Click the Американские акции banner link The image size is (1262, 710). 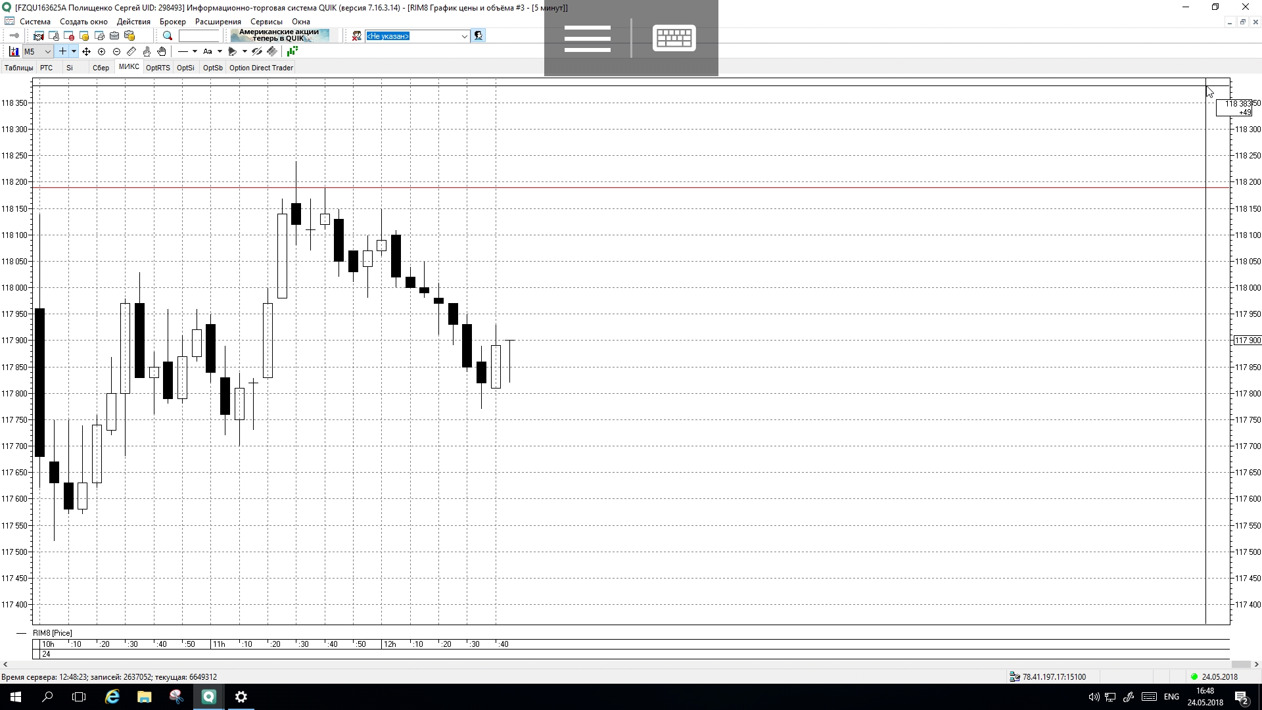coord(279,35)
